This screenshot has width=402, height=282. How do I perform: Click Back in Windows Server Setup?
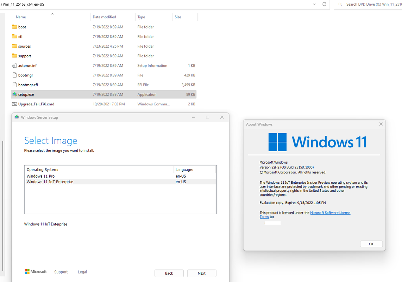click(x=169, y=273)
